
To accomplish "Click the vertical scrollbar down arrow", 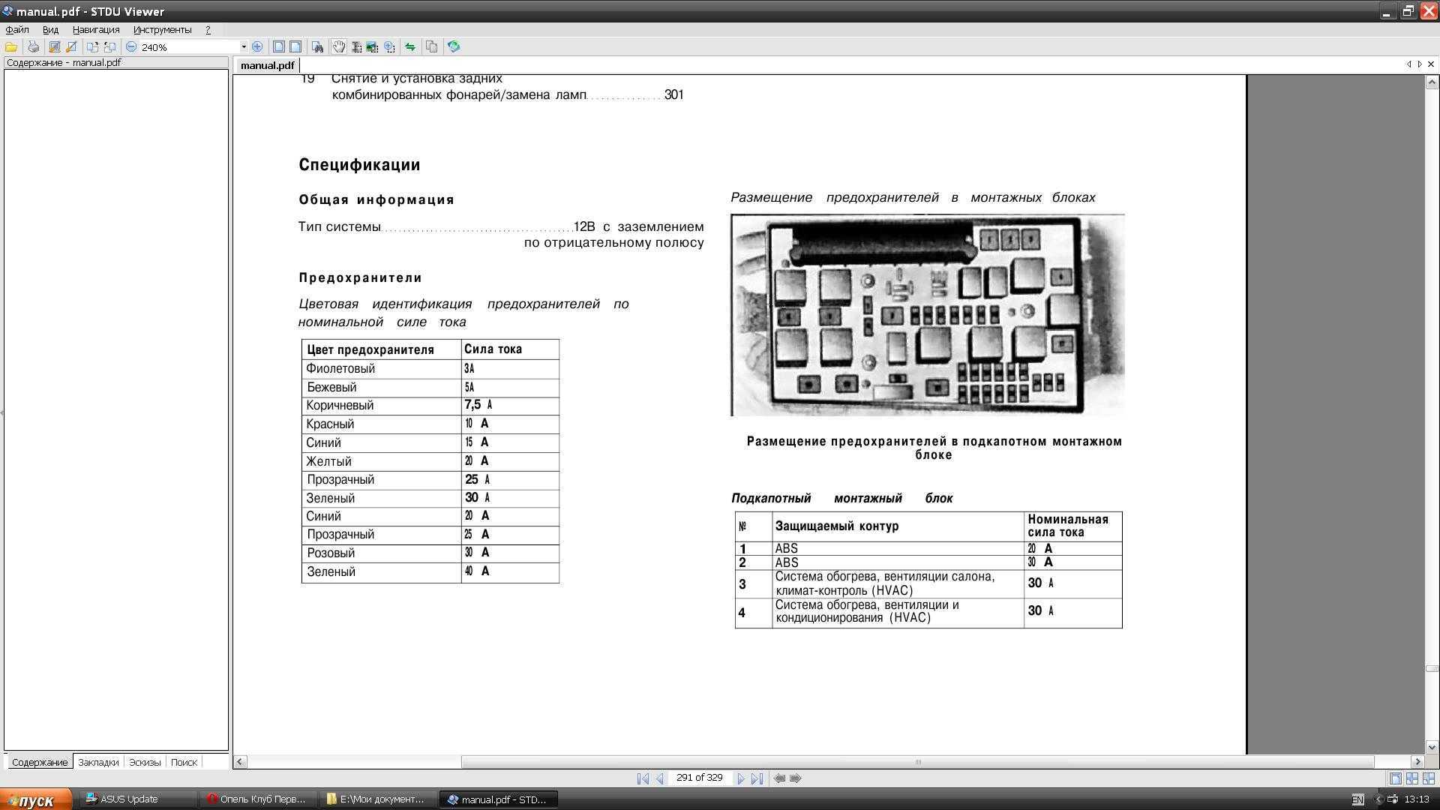I will [1432, 747].
